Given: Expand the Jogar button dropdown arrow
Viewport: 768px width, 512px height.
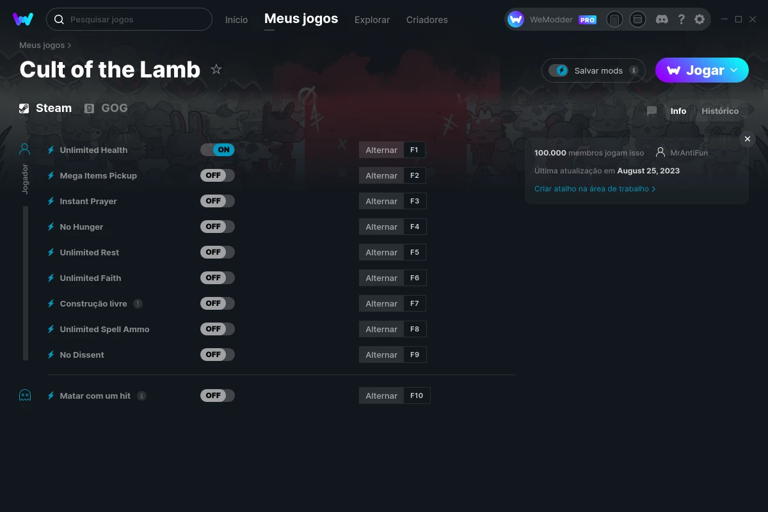Looking at the screenshot, I should tap(734, 70).
